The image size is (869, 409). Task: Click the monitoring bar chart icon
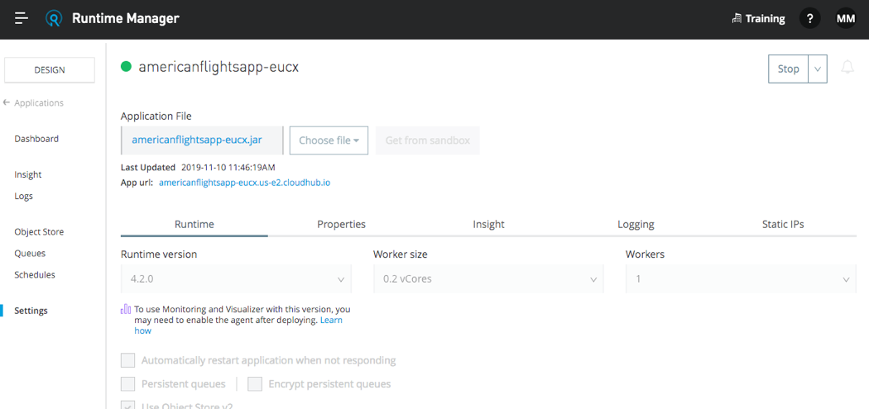(126, 309)
